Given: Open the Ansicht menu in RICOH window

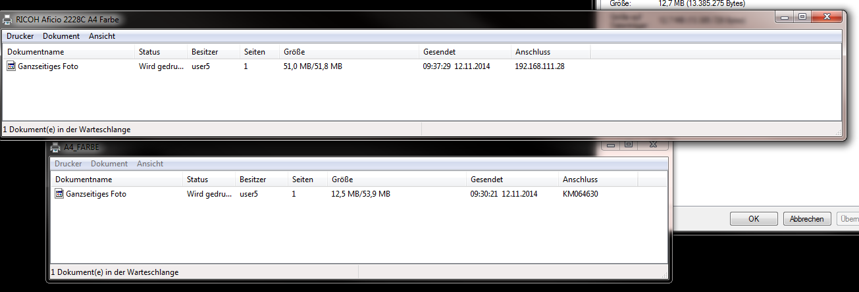Looking at the screenshot, I should coord(102,36).
